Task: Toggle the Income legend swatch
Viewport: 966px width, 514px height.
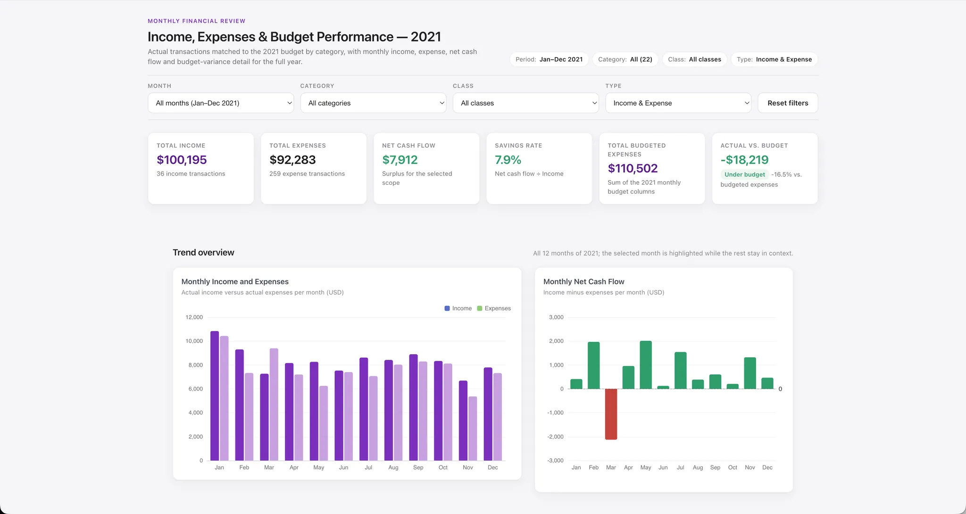Action: point(447,308)
